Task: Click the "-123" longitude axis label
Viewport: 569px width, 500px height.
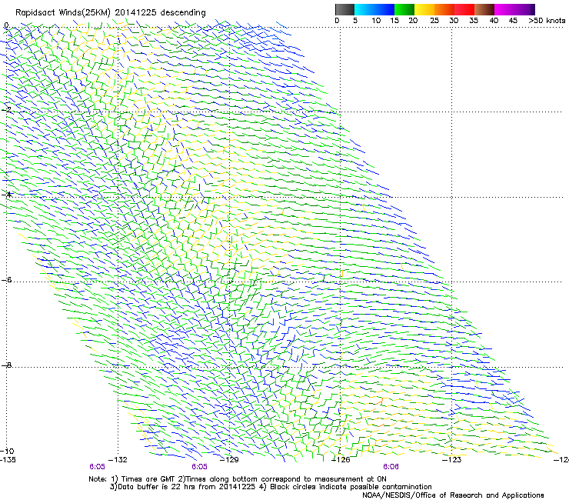Action: tap(452, 460)
